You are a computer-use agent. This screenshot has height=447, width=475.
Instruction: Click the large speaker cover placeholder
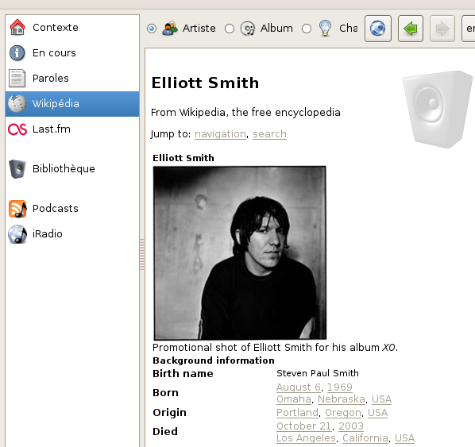pyautogui.click(x=438, y=110)
